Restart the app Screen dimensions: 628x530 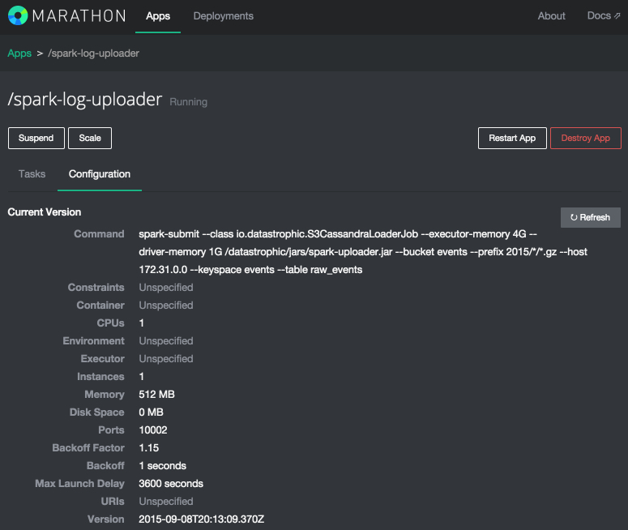pyautogui.click(x=512, y=139)
